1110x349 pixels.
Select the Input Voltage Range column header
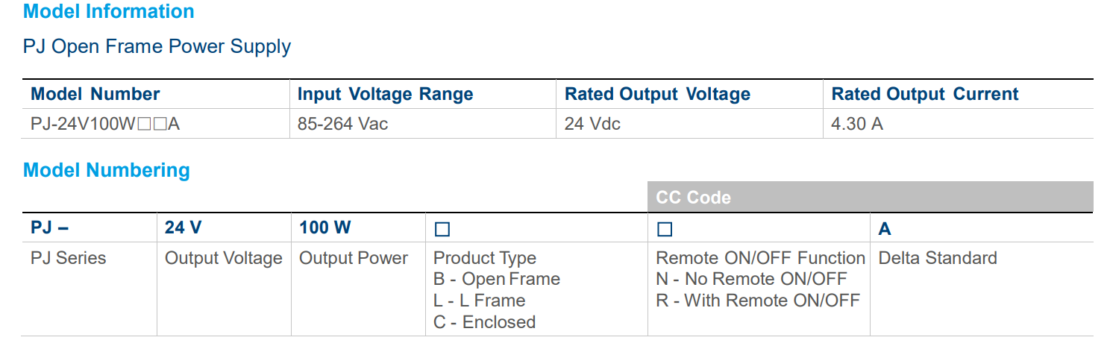coord(385,94)
